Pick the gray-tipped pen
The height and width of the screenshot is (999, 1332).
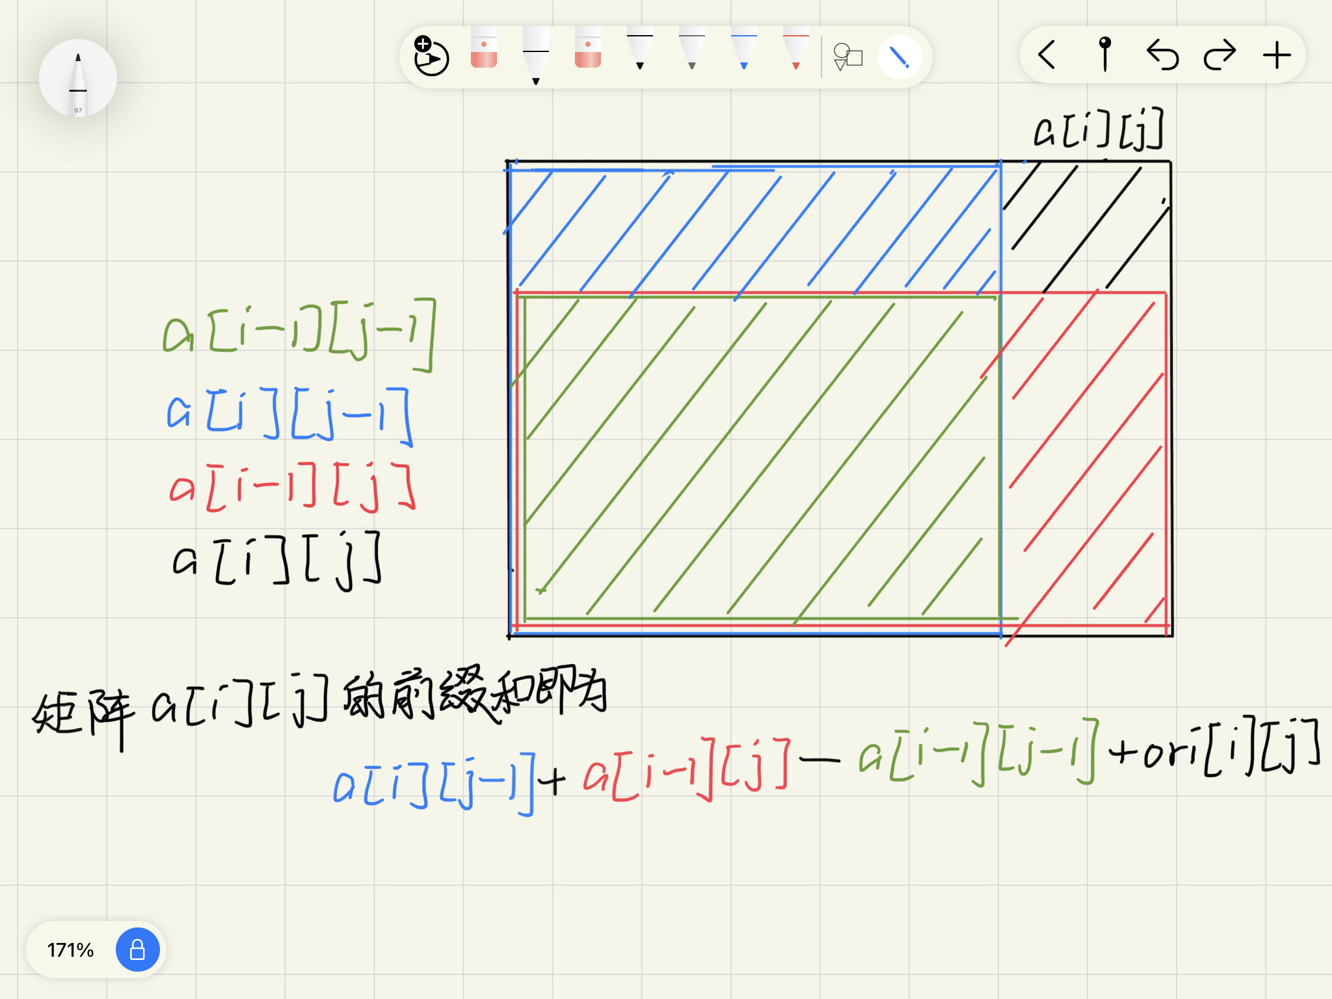point(692,51)
